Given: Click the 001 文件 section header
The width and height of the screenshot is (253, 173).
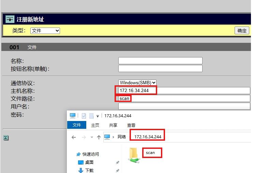Looking at the screenshot, I should (126, 47).
